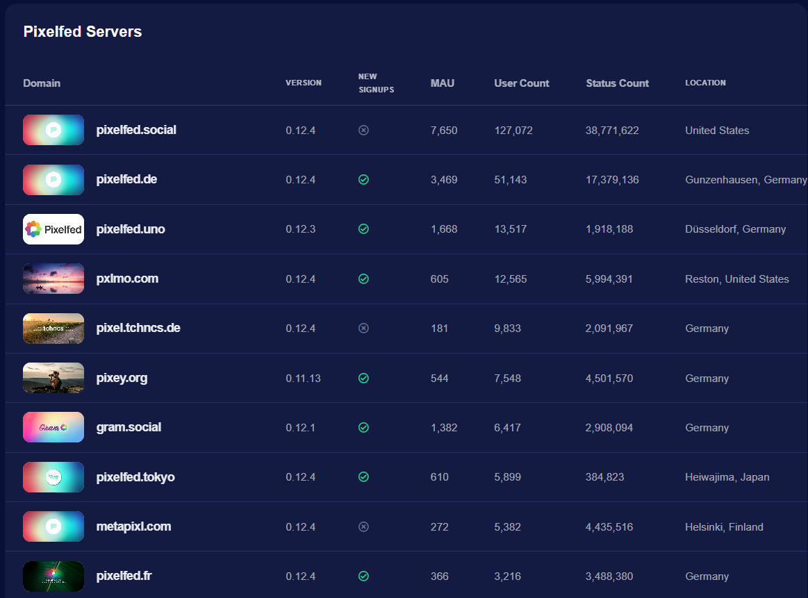This screenshot has height=598, width=808.
Task: Open the pxlmo.com sunset thumbnail
Action: [53, 279]
